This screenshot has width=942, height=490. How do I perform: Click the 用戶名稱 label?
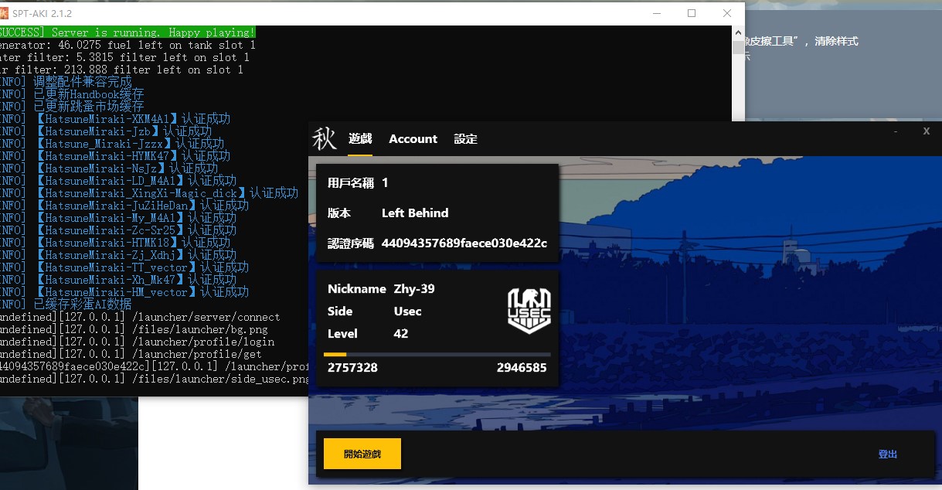click(351, 183)
